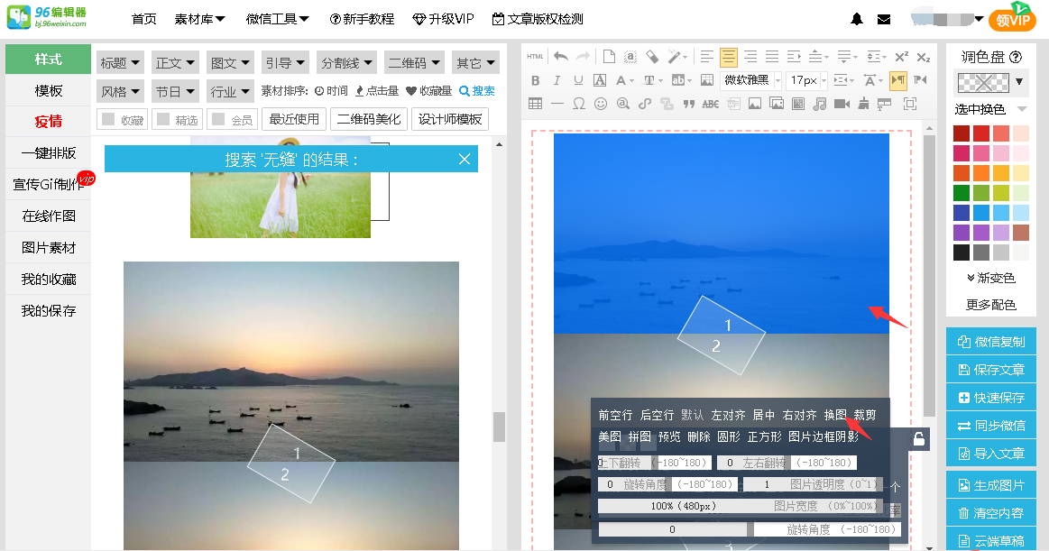1049x551 pixels.
Task: Click the sunset sea template thumbnail
Action: pos(291,405)
